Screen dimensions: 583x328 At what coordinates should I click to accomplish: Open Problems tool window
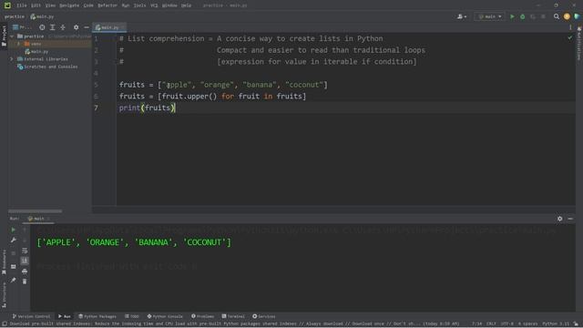pyautogui.click(x=202, y=316)
